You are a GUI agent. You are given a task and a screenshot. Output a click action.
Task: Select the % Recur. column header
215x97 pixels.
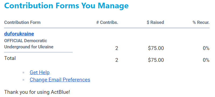(x=201, y=22)
